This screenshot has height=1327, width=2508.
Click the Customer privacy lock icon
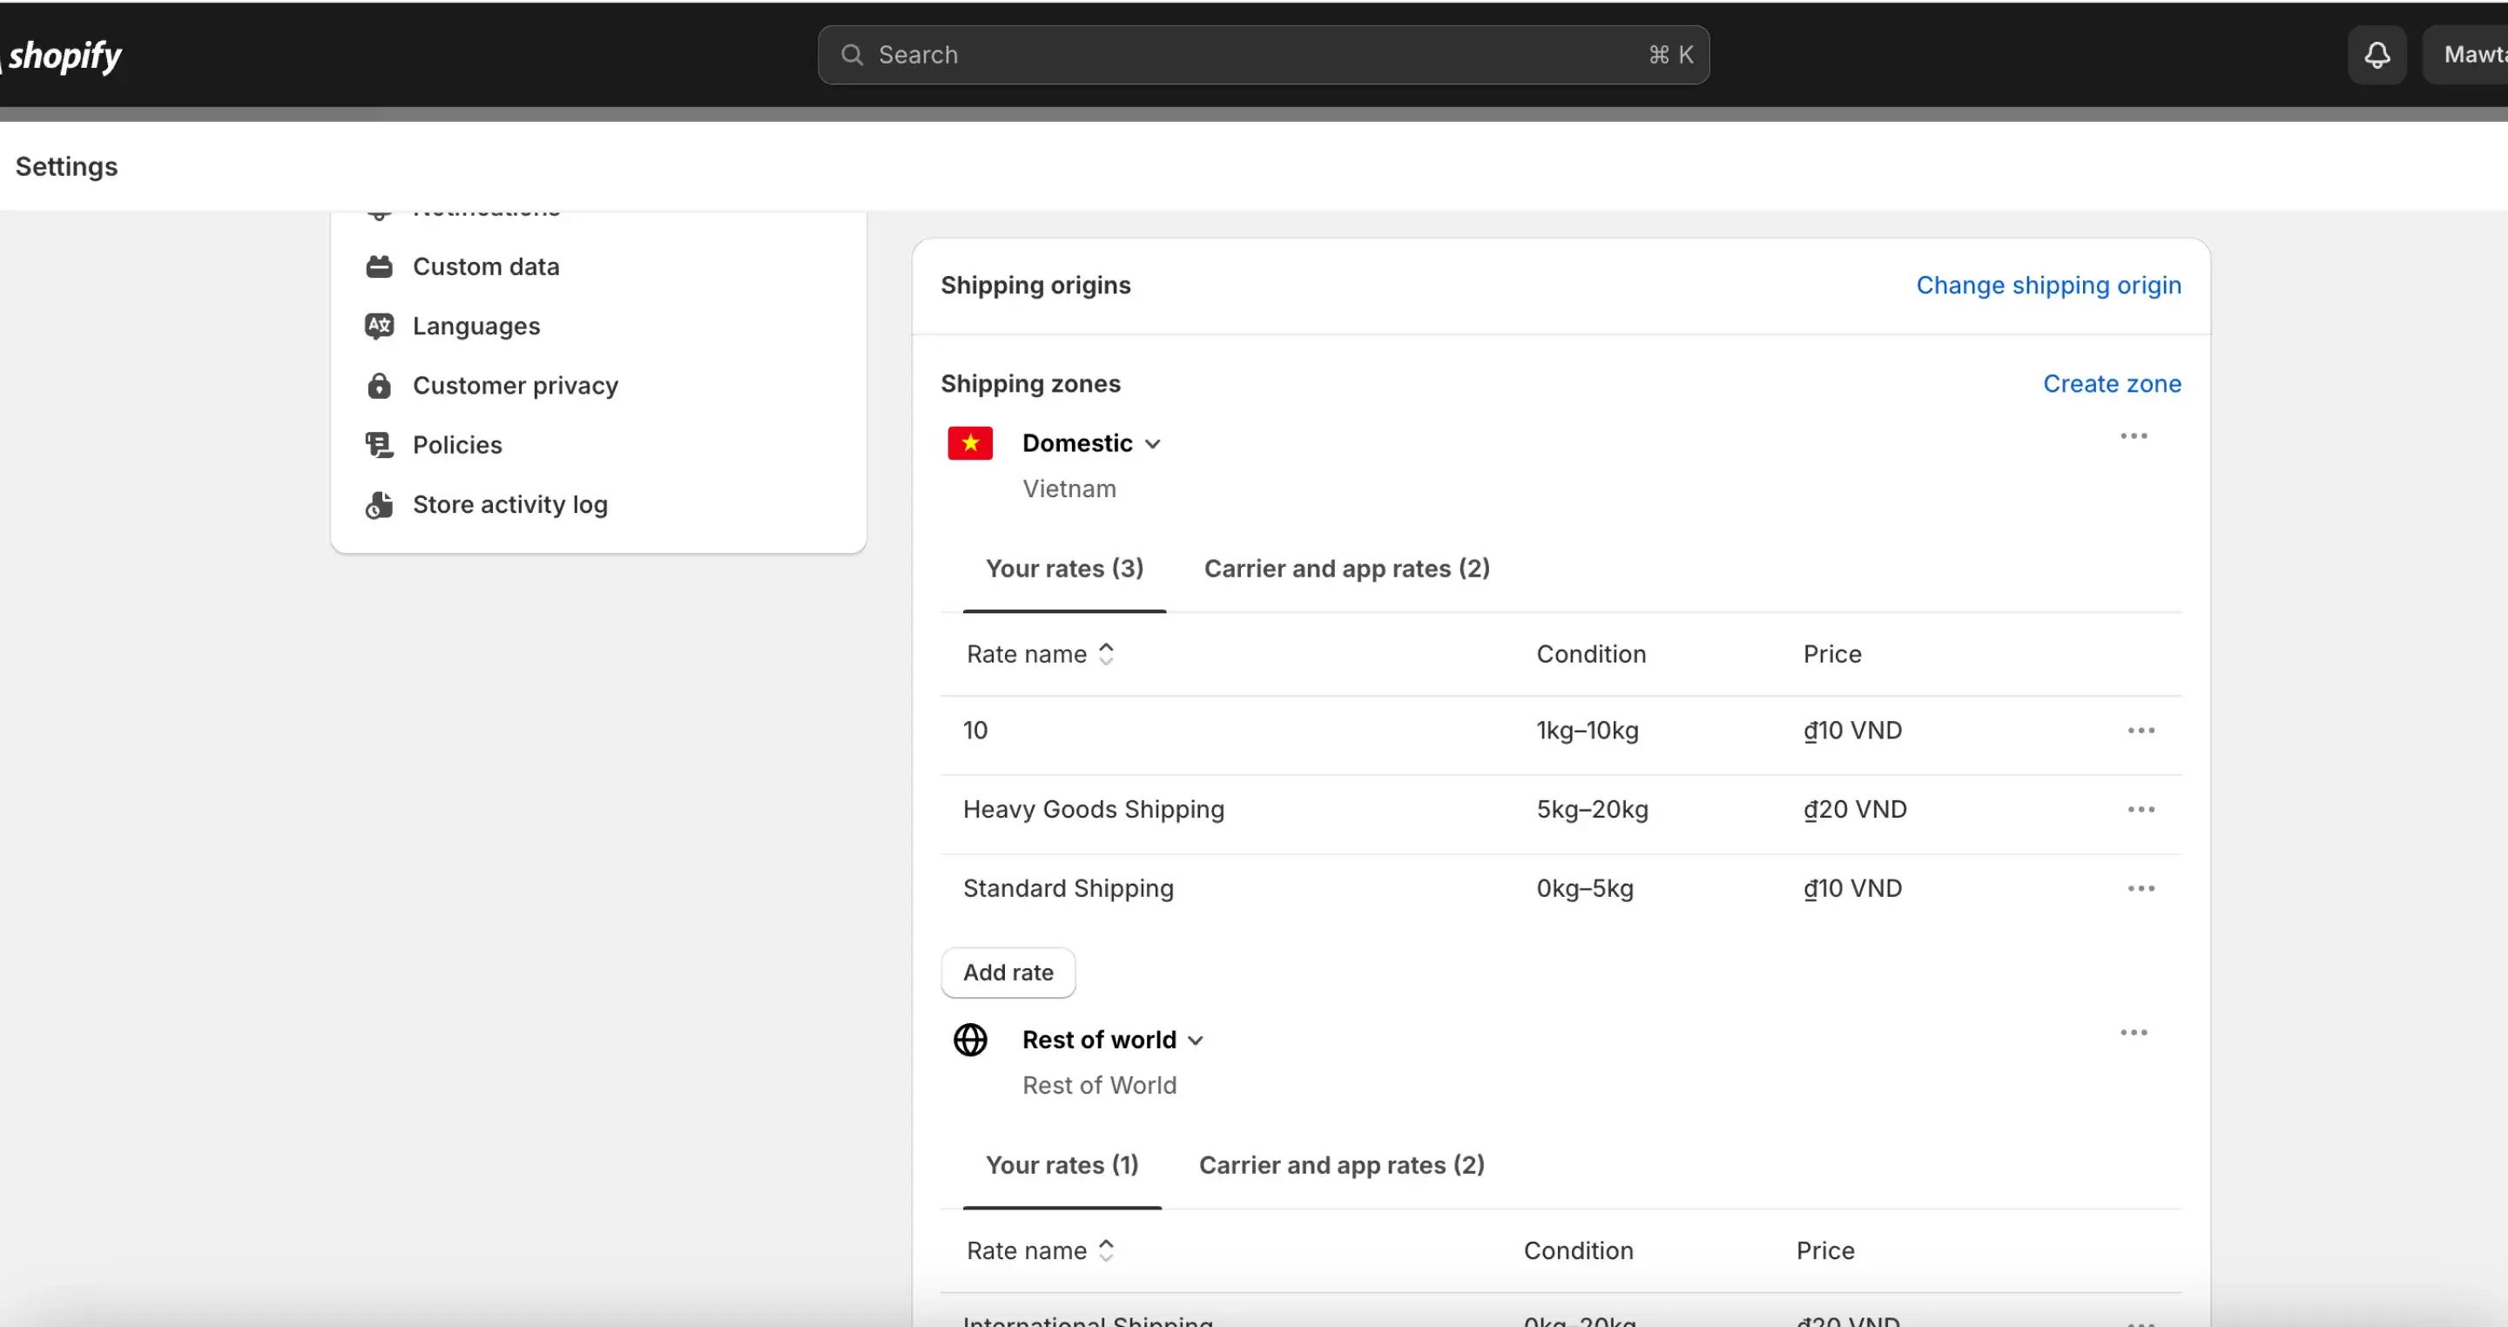(x=379, y=386)
